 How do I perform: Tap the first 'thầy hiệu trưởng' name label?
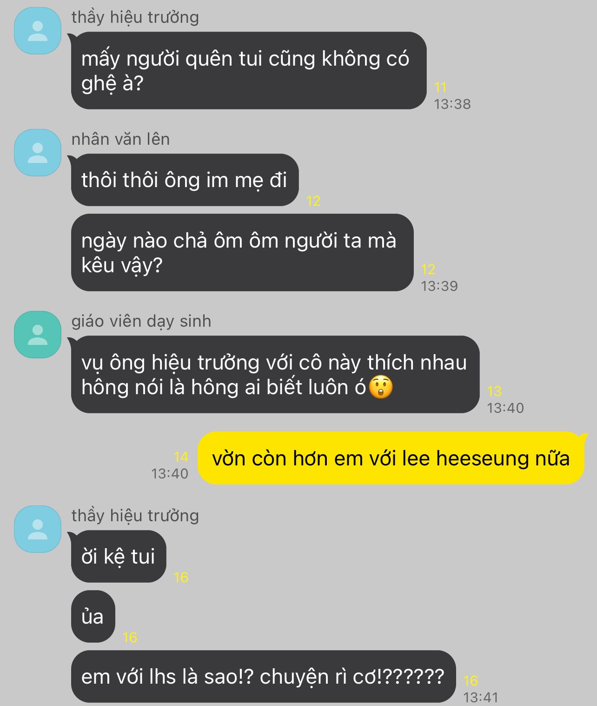point(135,17)
